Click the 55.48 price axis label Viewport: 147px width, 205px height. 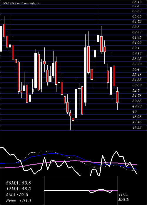point(137,74)
